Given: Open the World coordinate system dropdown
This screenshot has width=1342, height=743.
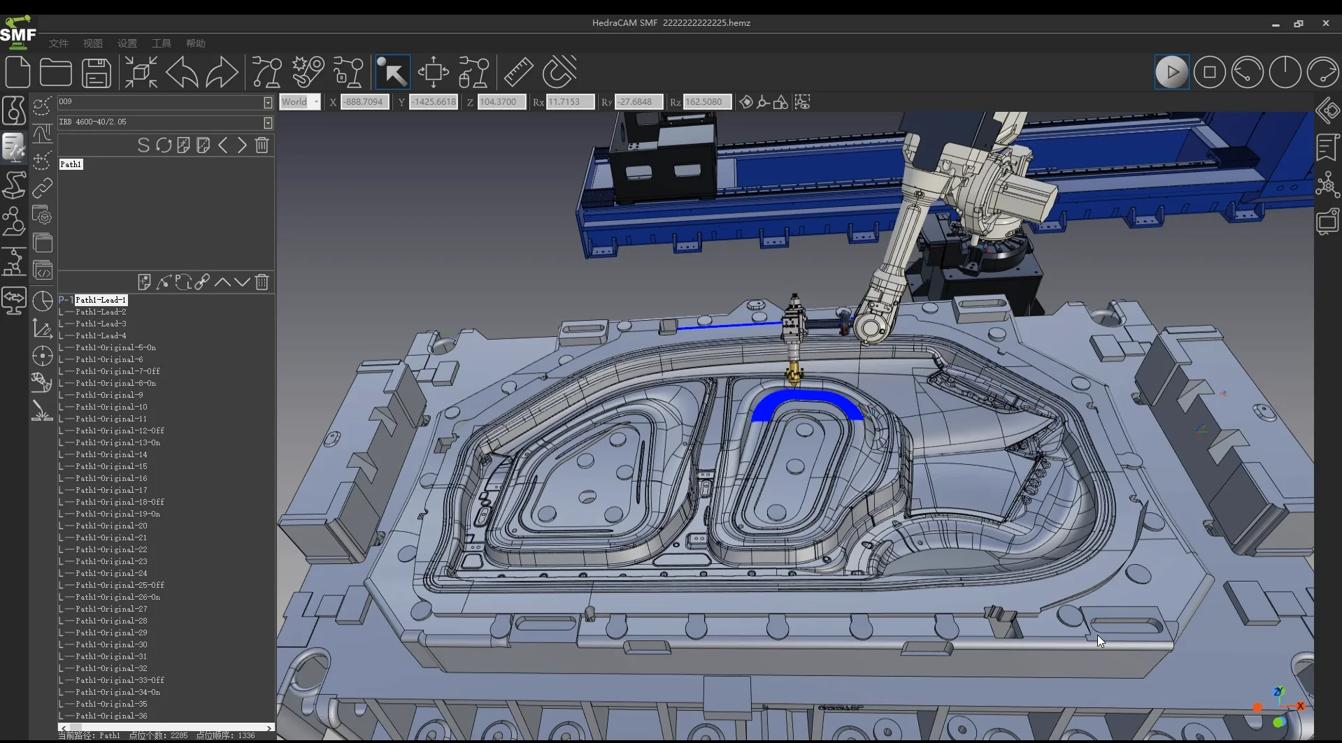Looking at the screenshot, I should click(300, 102).
